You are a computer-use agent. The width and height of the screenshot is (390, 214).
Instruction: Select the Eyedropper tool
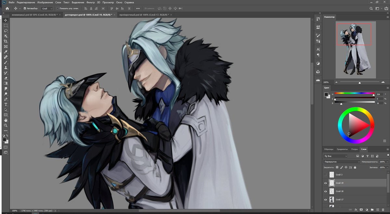coord(6,52)
